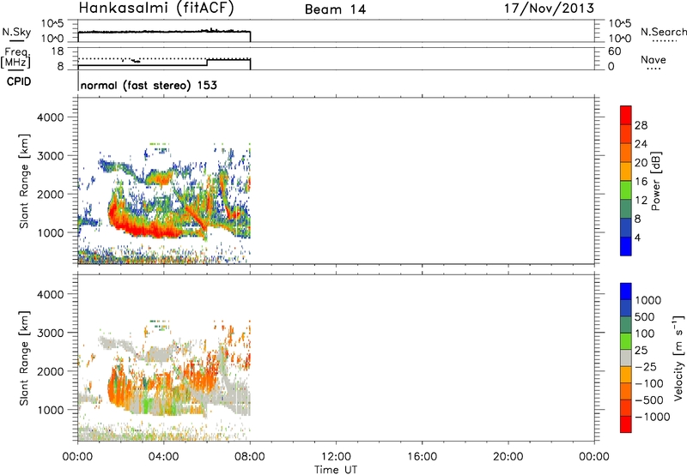Click the 'CPID' label

click(x=19, y=81)
